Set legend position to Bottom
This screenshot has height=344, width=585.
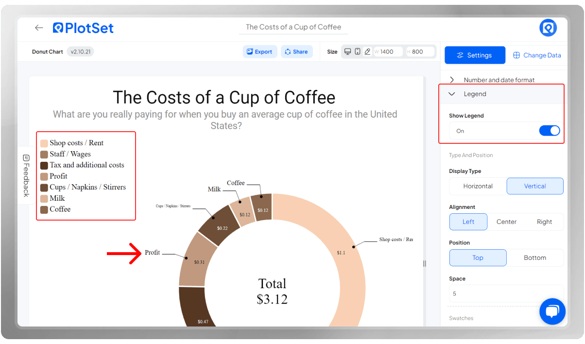[535, 258]
